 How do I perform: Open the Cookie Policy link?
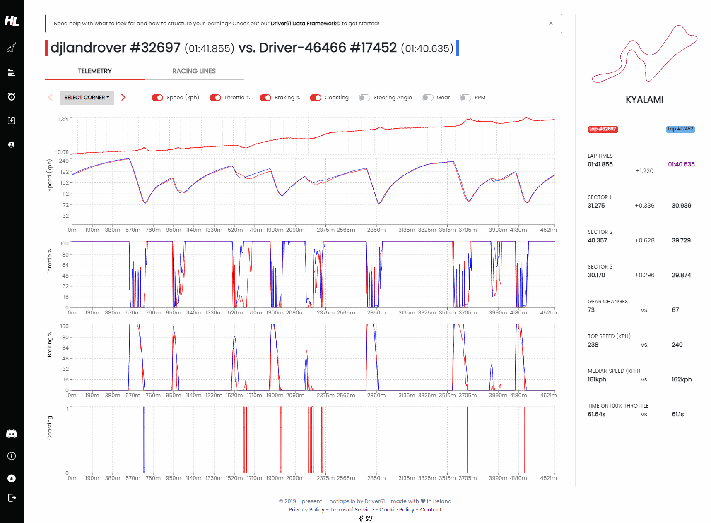[x=397, y=510]
